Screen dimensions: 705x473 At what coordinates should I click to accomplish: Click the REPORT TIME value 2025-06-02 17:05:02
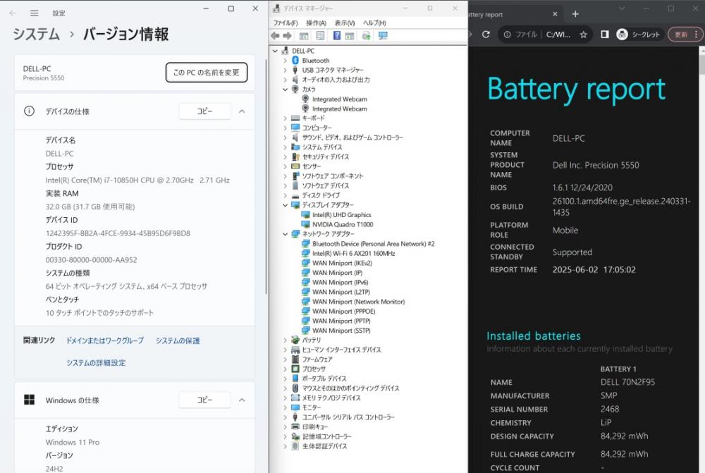[594, 270]
